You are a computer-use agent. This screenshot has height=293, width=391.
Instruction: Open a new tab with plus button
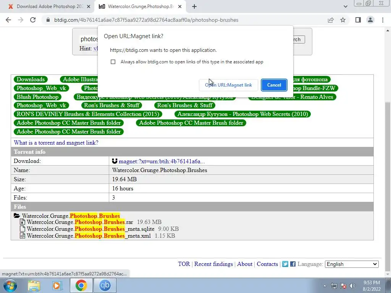pyautogui.click(x=194, y=6)
